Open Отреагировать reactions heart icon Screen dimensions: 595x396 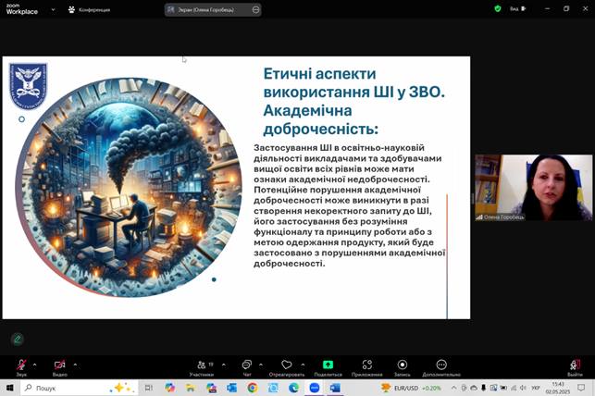[x=286, y=365]
